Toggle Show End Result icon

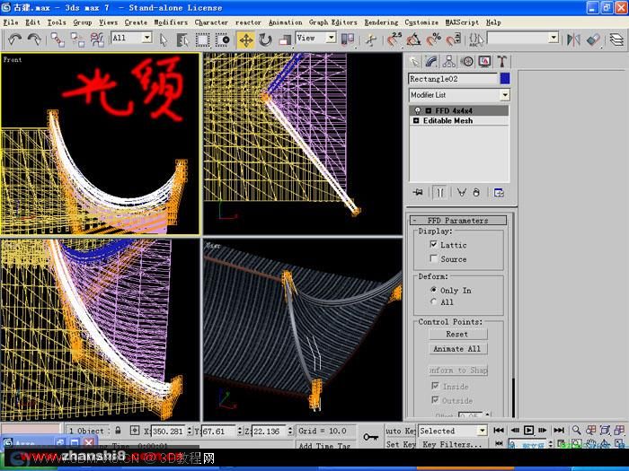tap(440, 193)
